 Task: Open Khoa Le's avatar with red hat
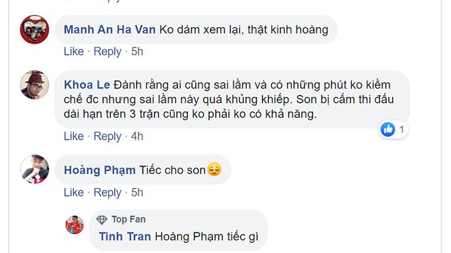tap(35, 85)
